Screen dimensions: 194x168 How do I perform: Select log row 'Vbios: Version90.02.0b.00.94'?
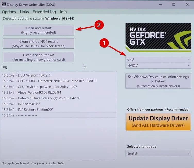click(x=58, y=93)
